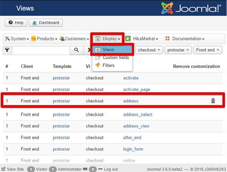Screen dimensions: 227x172
Task: Click the Log out link
Action: pyautogui.click(x=111, y=169)
